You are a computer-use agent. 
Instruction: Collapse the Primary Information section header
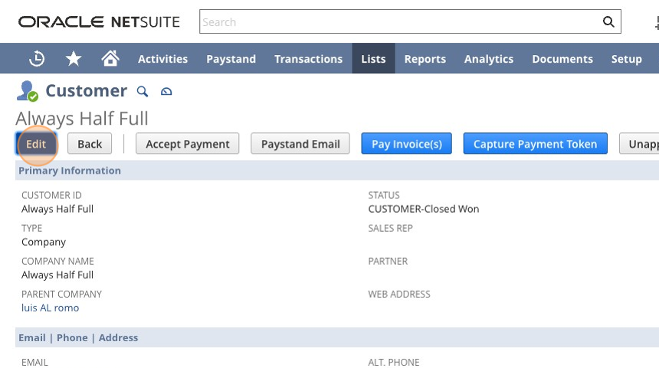(337, 171)
